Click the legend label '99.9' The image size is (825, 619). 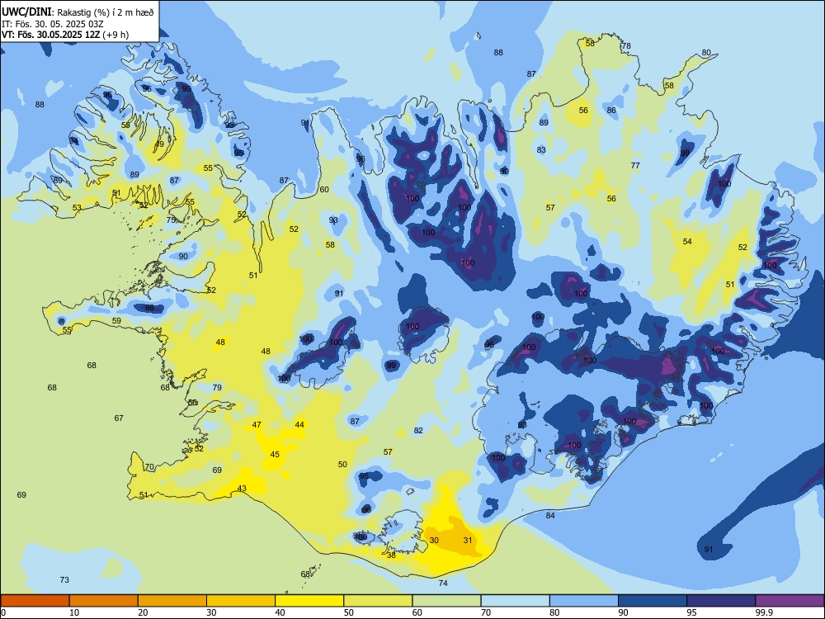tap(763, 612)
